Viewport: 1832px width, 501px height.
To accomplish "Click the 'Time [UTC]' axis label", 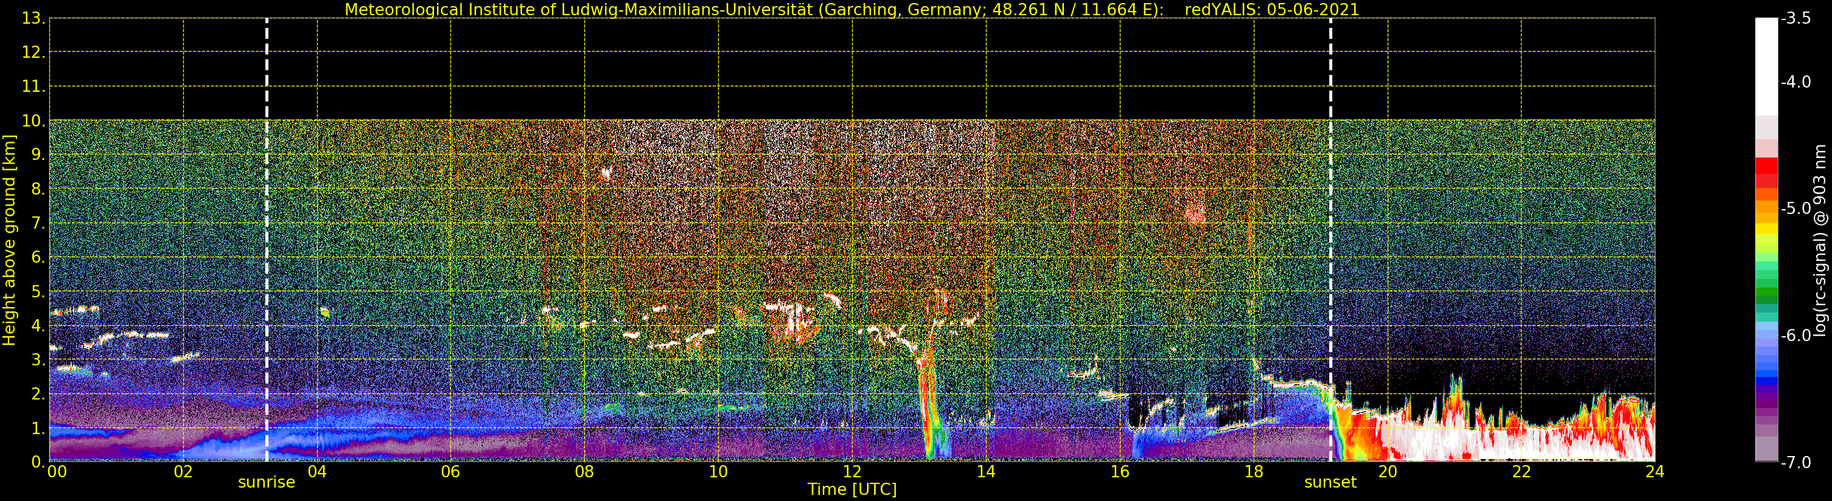I will [851, 489].
